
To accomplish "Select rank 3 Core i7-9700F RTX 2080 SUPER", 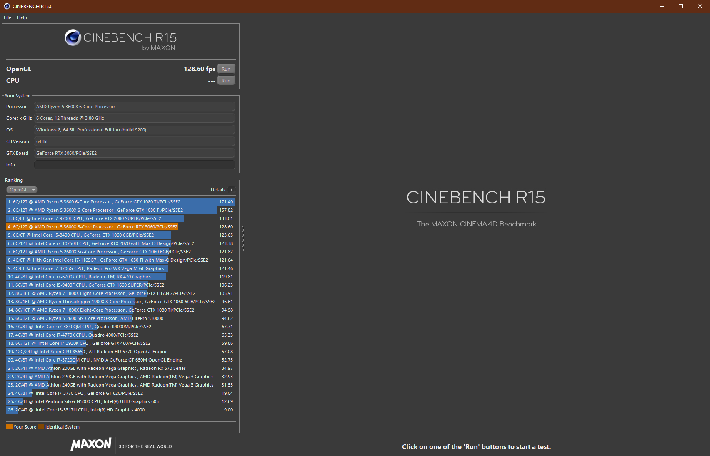I will tap(121, 218).
